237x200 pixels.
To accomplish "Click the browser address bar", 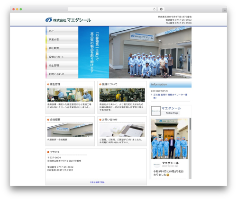I will tap(112, 9).
